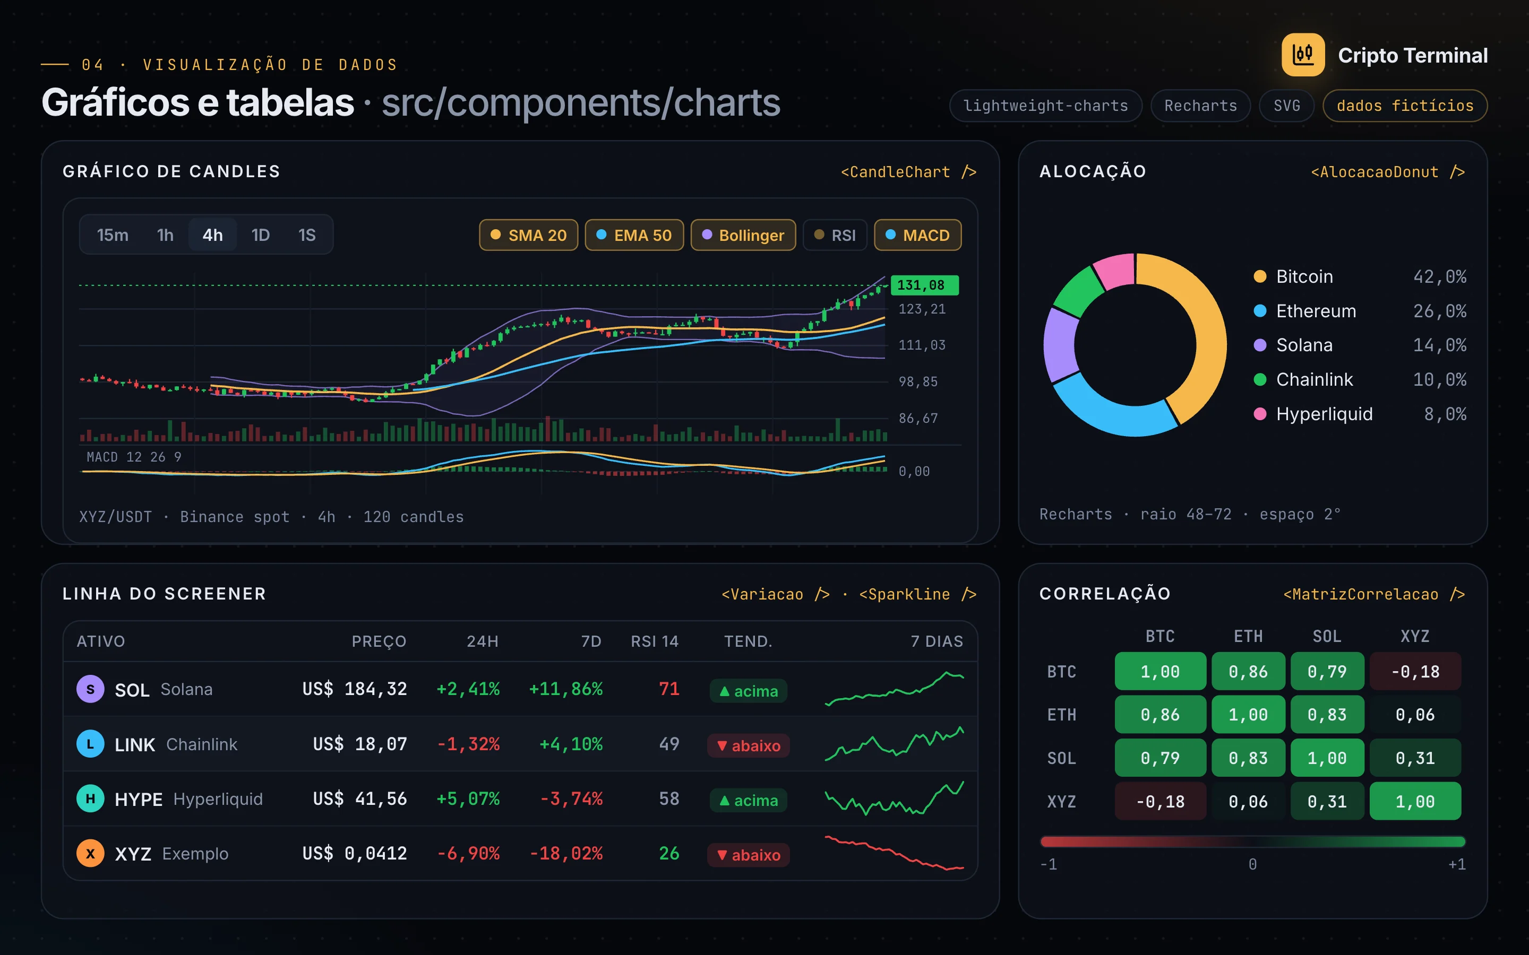Click the HYPE teal avatar icon

(90, 799)
